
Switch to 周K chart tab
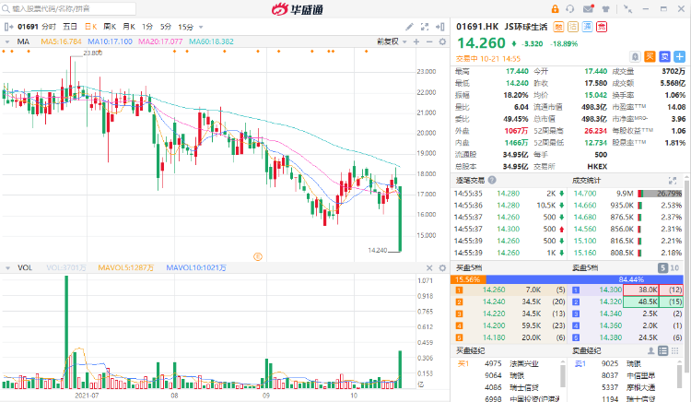tap(110, 27)
